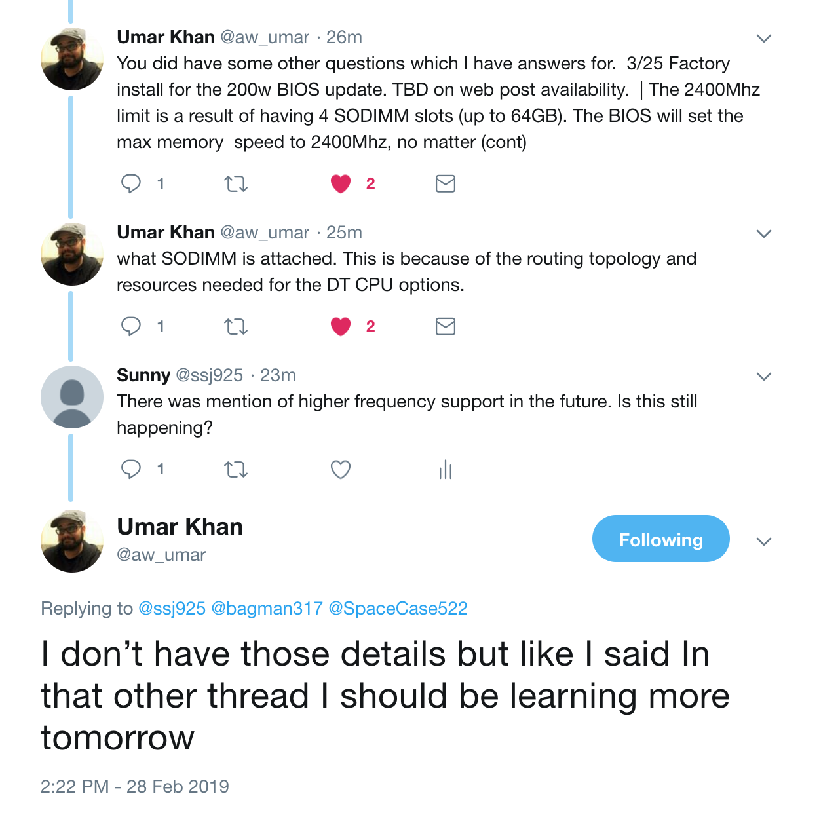Screen dimensions: 819x815
Task: Open Sunny's default avatar profile picture
Action: point(72,397)
